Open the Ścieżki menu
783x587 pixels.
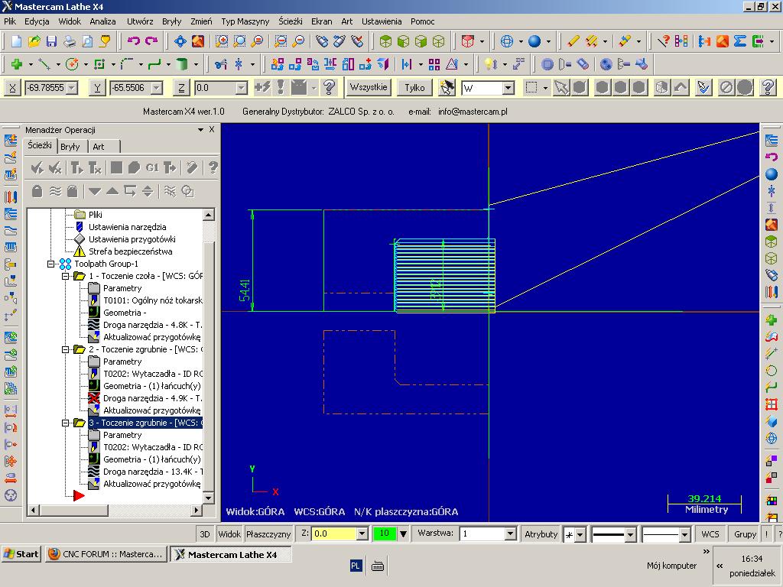[x=290, y=21]
